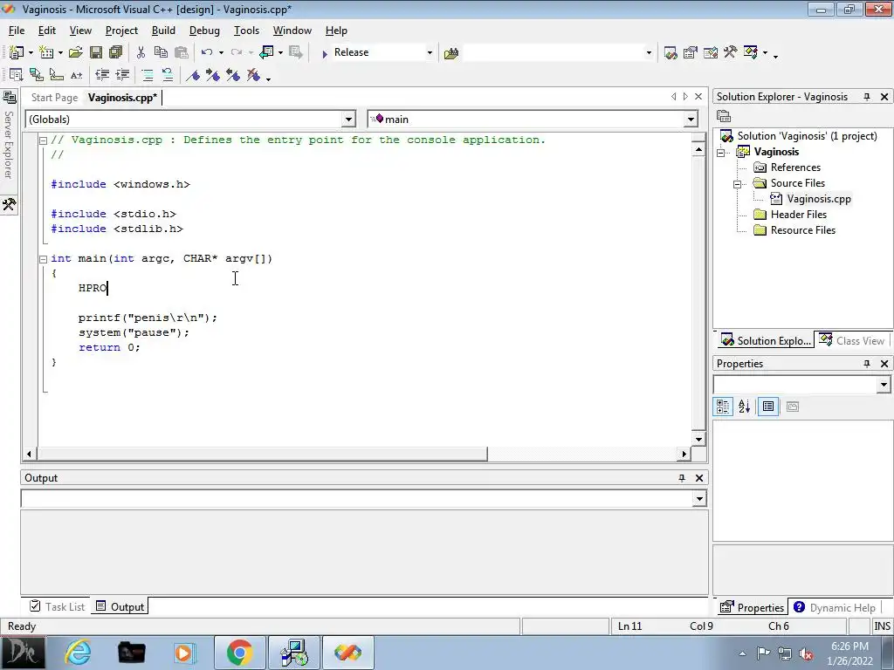This screenshot has height=670, width=894.
Task: Switch to the Dynamic Help tab
Action: [835, 607]
